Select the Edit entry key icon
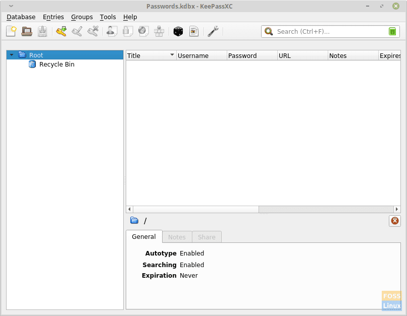The image size is (407, 316). [77, 31]
